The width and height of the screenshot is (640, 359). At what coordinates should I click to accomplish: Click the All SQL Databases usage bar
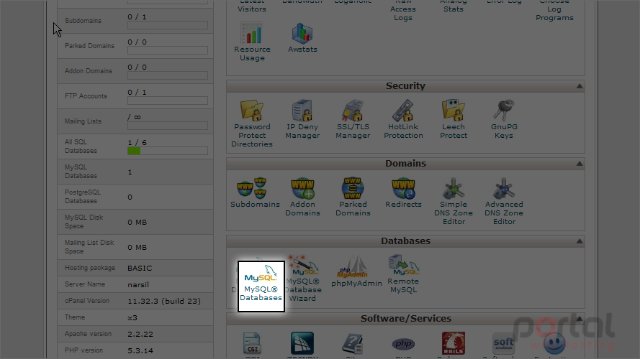168,151
